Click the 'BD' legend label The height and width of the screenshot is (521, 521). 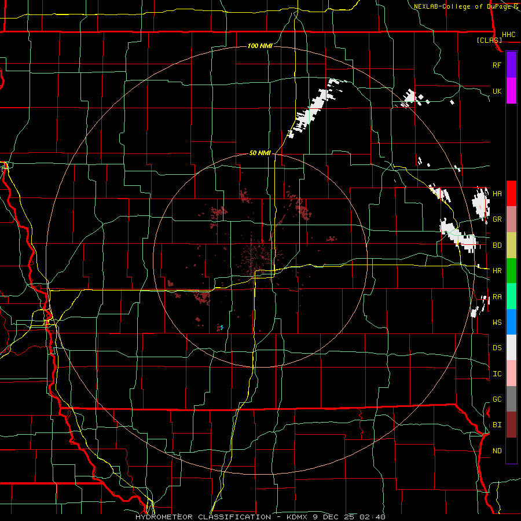497,245
